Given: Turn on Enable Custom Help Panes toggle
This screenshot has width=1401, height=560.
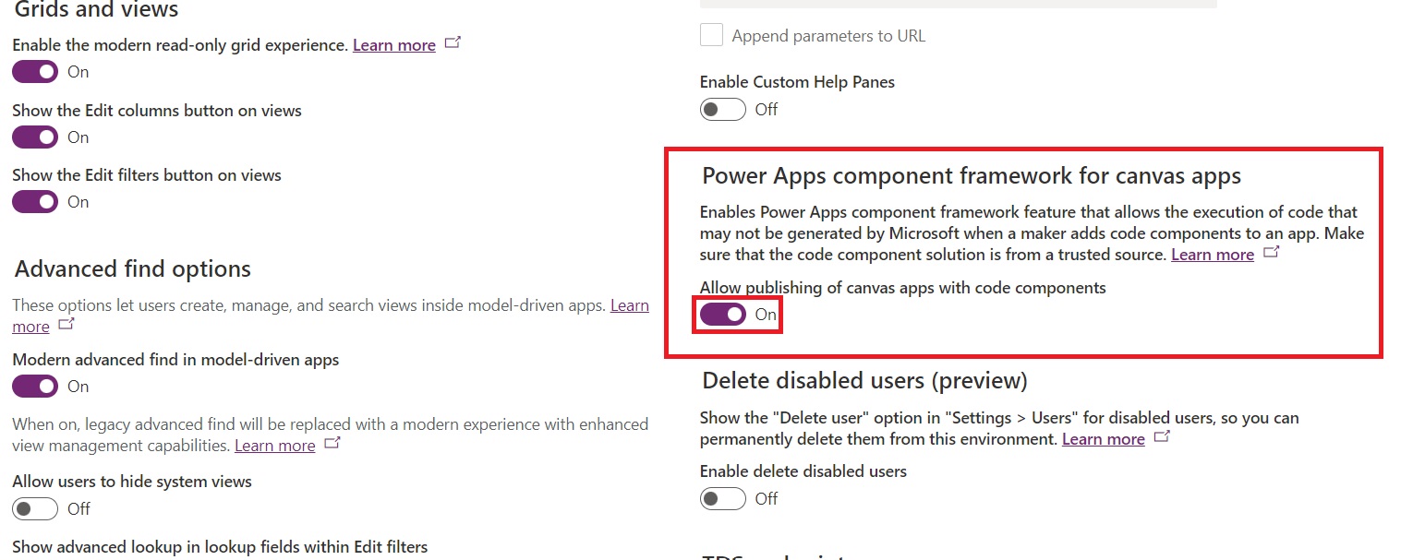Looking at the screenshot, I should [x=722, y=110].
